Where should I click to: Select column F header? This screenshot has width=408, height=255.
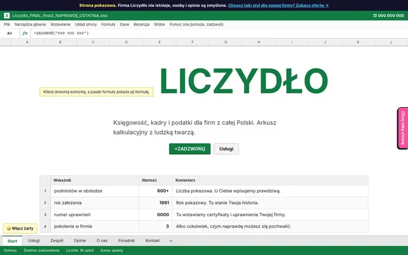click(x=193, y=42)
